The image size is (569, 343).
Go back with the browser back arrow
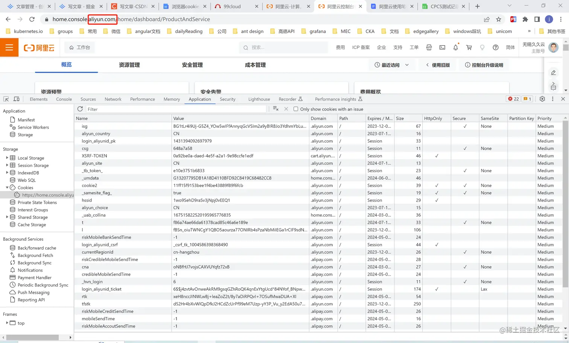8,19
